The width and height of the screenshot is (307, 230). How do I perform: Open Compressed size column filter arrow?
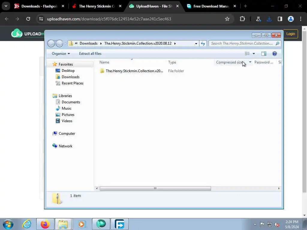point(250,62)
